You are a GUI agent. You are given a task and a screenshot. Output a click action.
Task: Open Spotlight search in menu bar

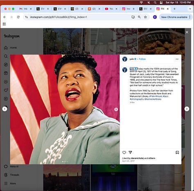pyautogui.click(x=155, y=2)
